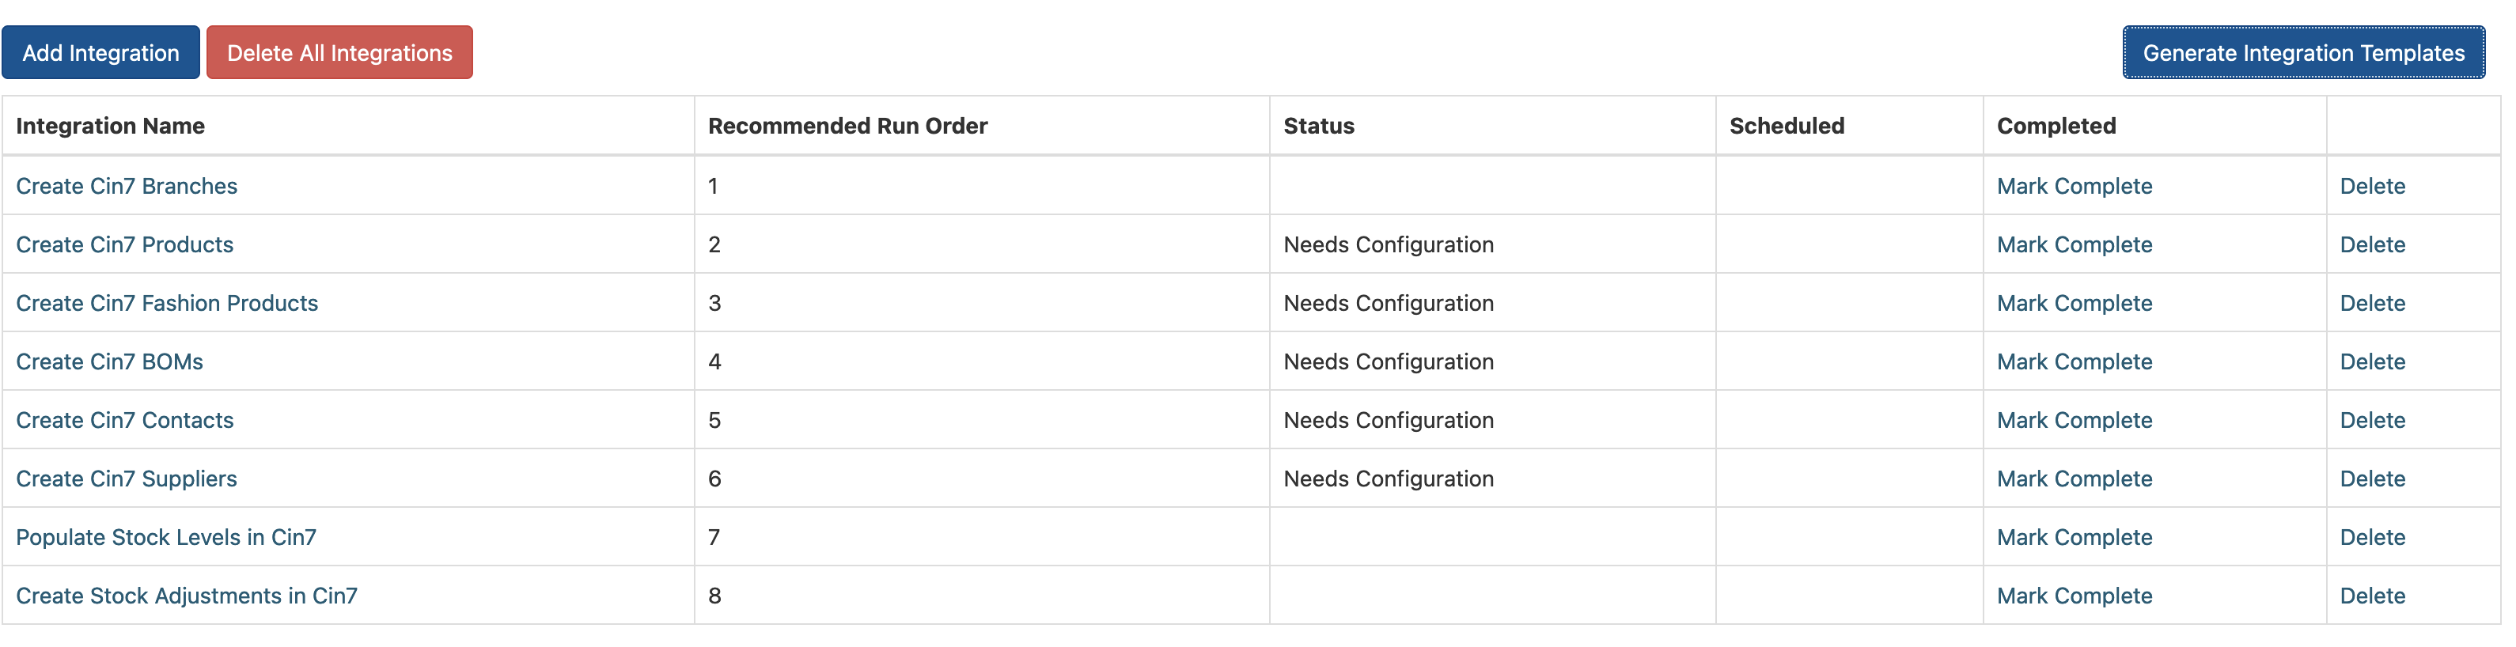This screenshot has width=2516, height=647.
Task: Open the Create Cin7 Branches integration
Action: click(x=127, y=185)
